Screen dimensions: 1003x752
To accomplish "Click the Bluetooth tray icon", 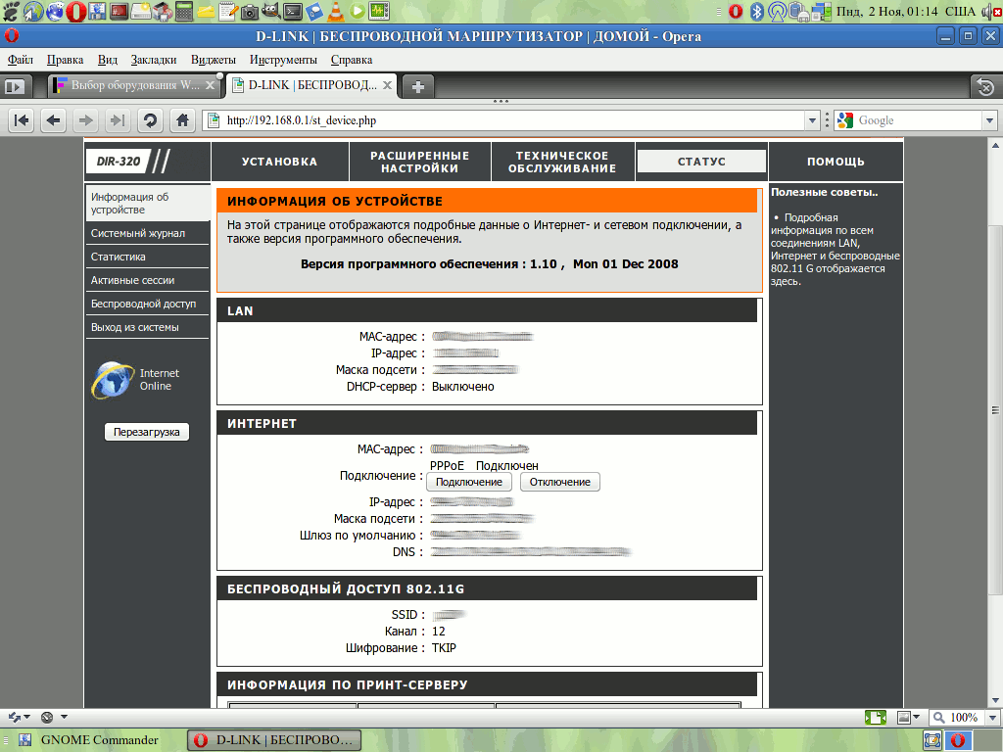I will coord(757,11).
